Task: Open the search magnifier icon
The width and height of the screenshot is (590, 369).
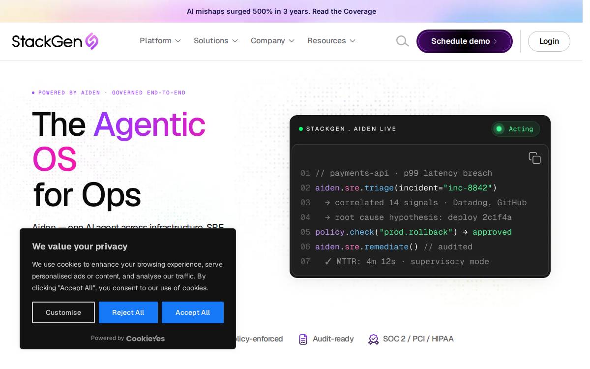Action: click(403, 41)
